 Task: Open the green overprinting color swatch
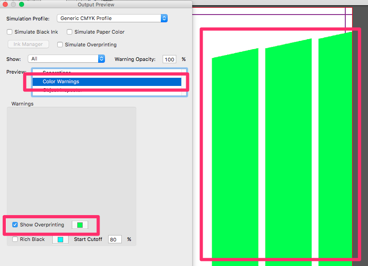[x=80, y=225]
